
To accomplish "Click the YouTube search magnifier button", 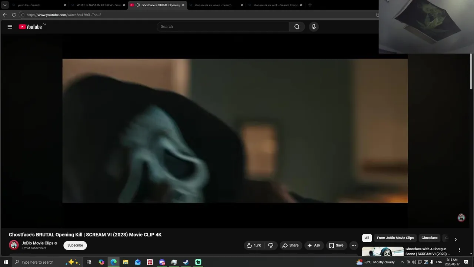I will point(297,27).
